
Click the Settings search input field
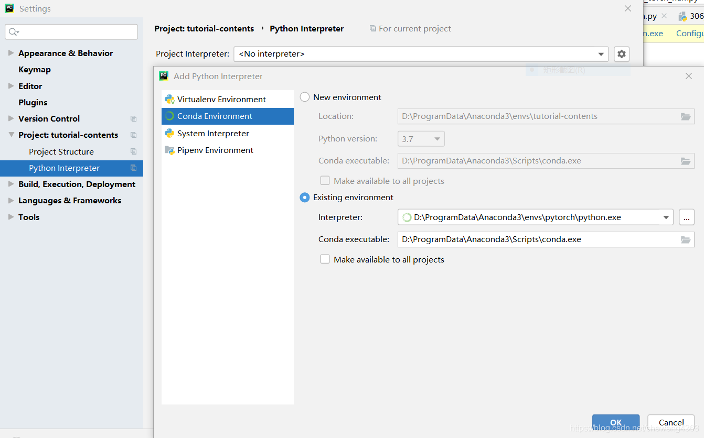71,32
